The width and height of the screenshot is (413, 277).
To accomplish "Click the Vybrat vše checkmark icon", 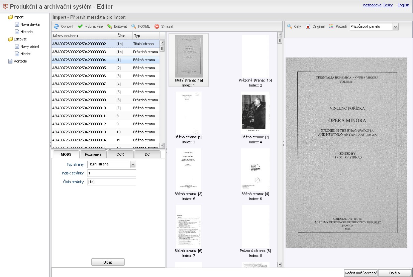I will [80, 26].
